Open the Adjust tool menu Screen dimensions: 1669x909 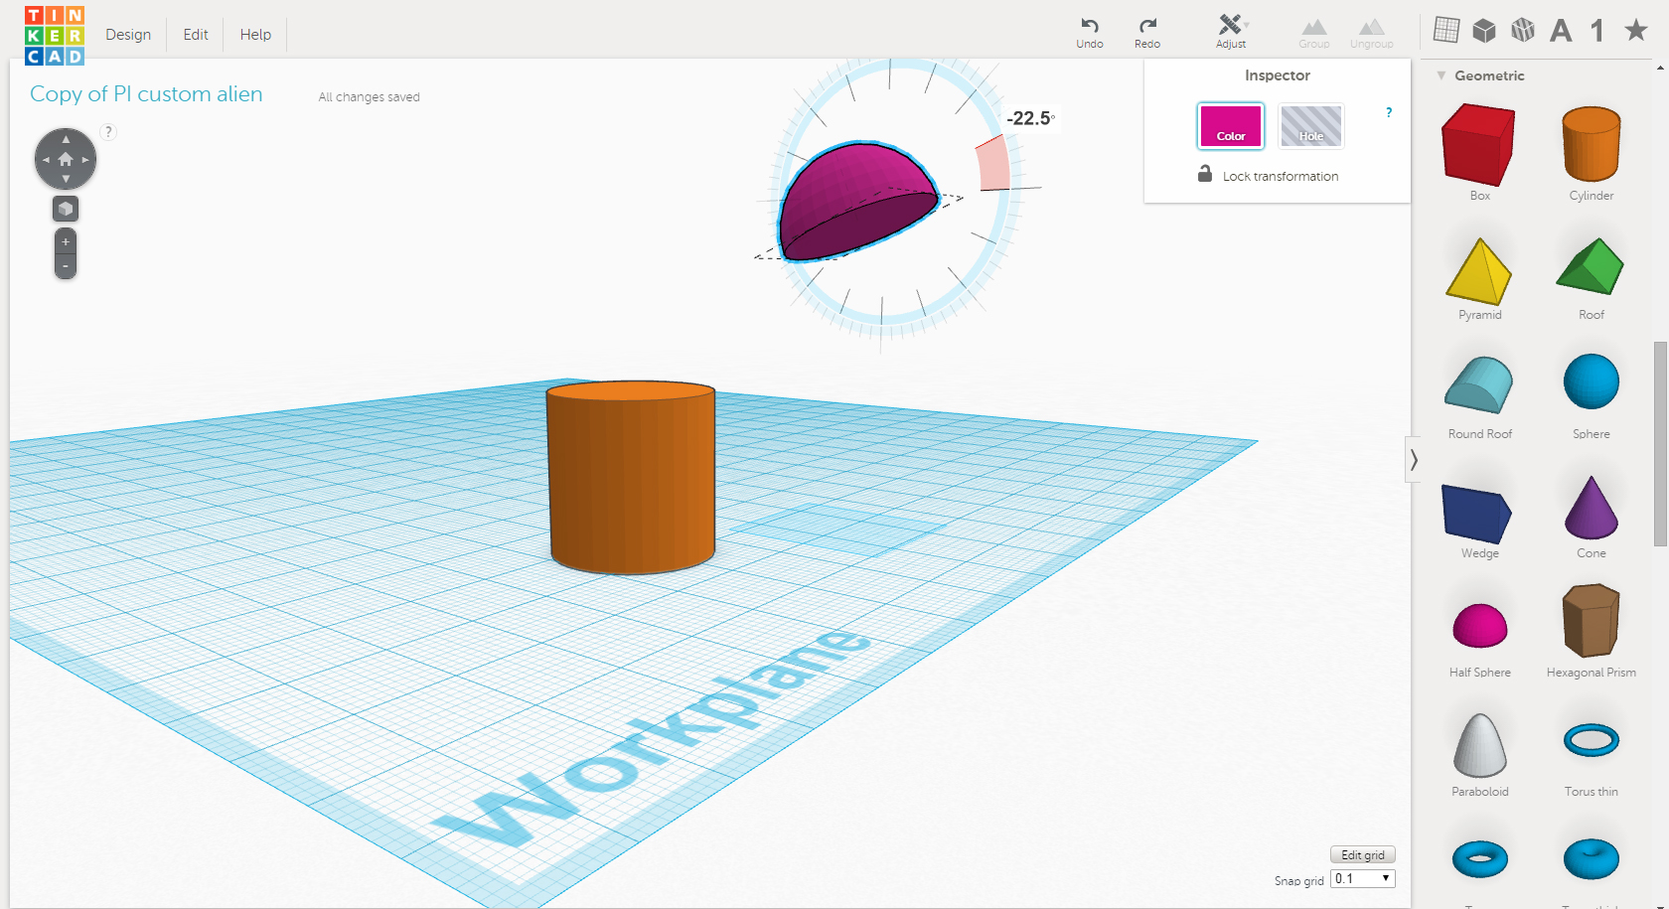click(x=1232, y=32)
